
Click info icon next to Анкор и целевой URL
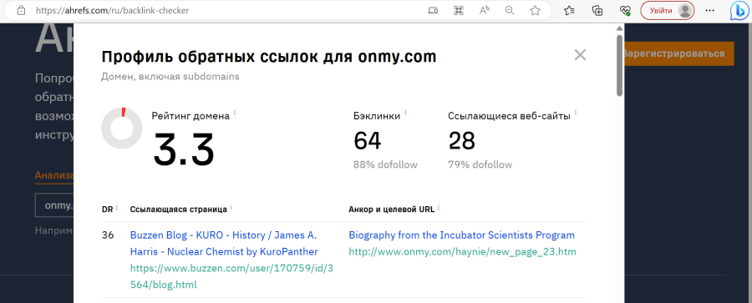click(x=439, y=208)
